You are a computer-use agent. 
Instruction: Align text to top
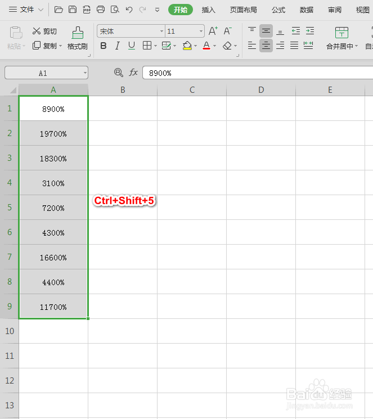coord(251,31)
